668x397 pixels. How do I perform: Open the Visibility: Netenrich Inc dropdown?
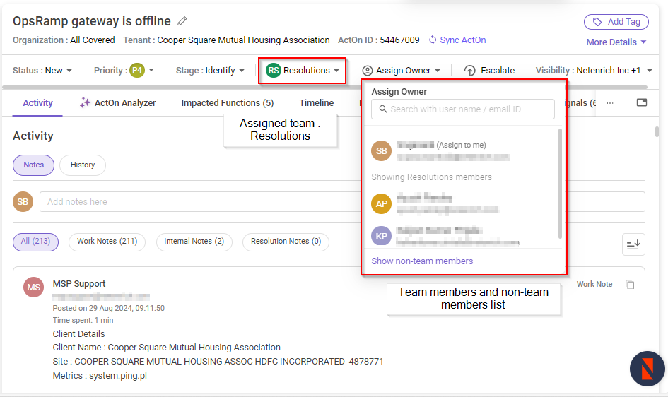point(594,70)
